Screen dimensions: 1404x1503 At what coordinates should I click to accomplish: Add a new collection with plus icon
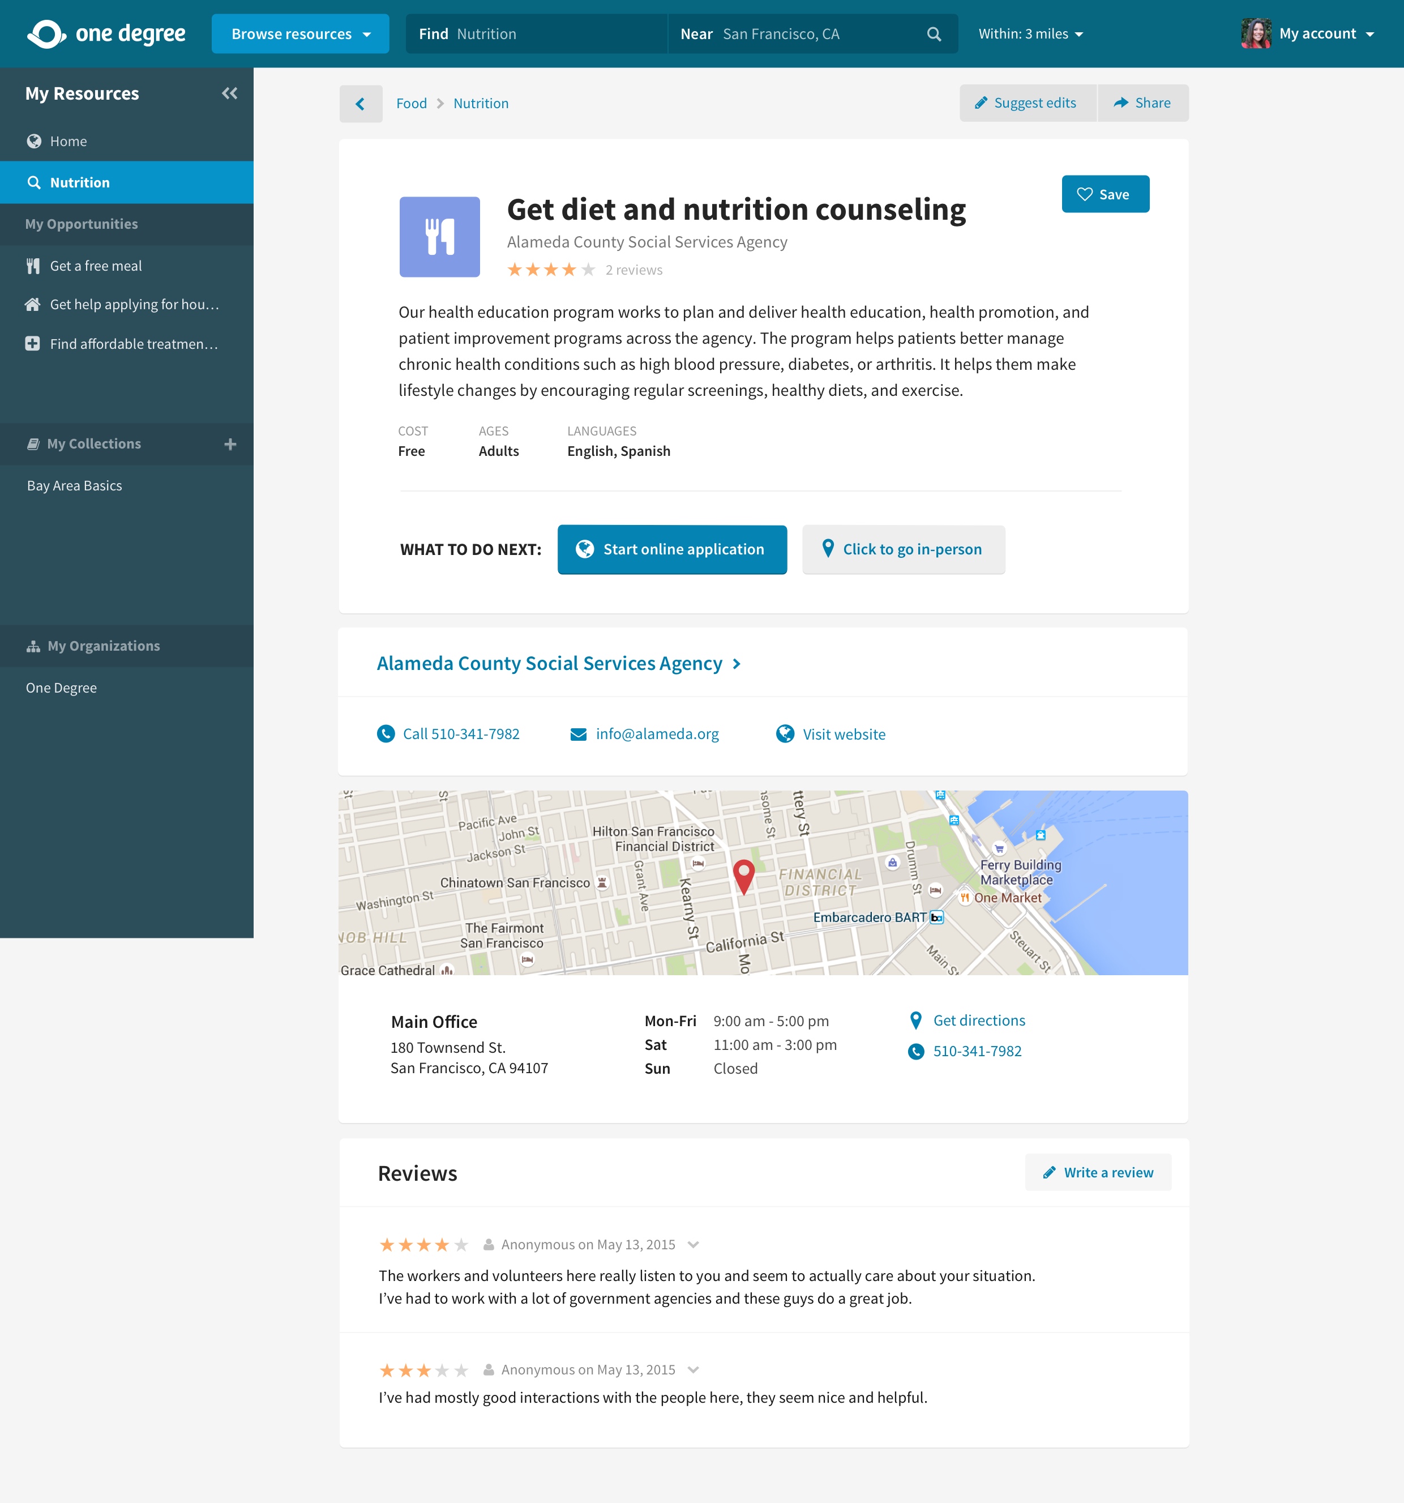click(230, 444)
